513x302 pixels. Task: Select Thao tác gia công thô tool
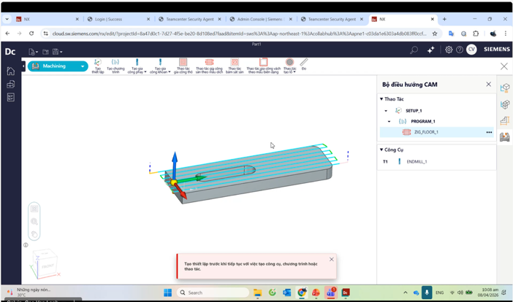(x=183, y=66)
